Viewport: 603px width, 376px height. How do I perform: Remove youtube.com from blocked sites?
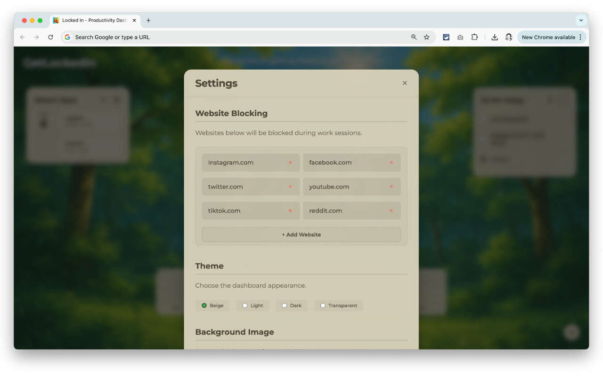(391, 187)
